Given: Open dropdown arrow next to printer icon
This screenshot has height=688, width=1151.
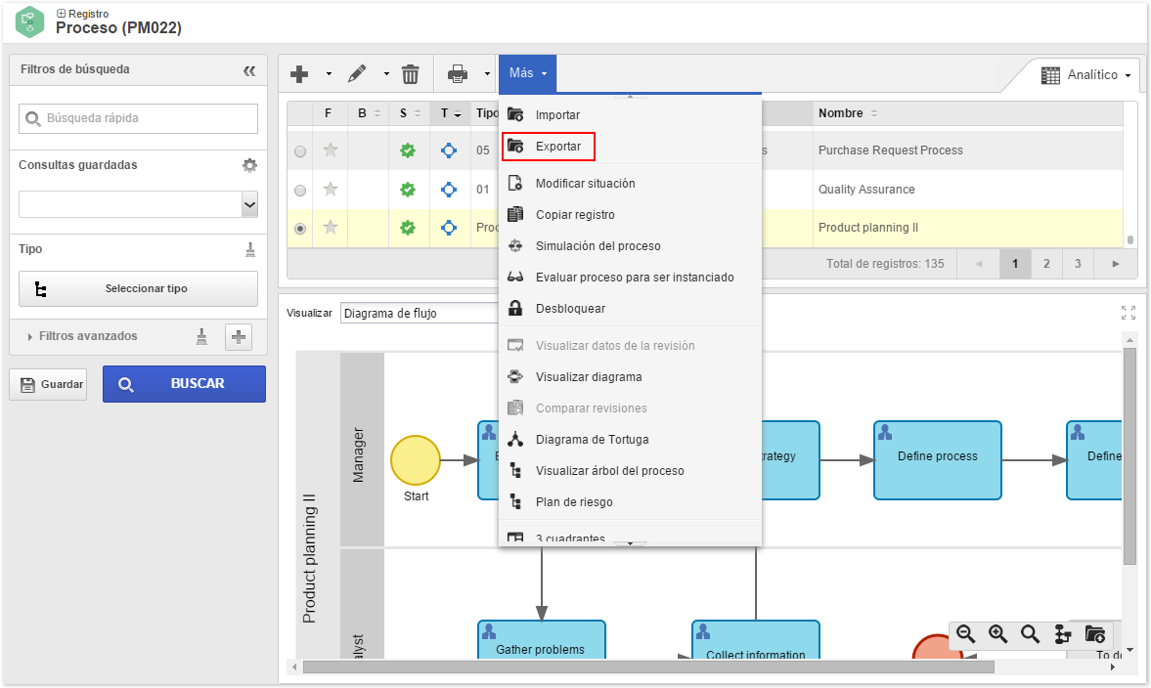Looking at the screenshot, I should pos(487,74).
